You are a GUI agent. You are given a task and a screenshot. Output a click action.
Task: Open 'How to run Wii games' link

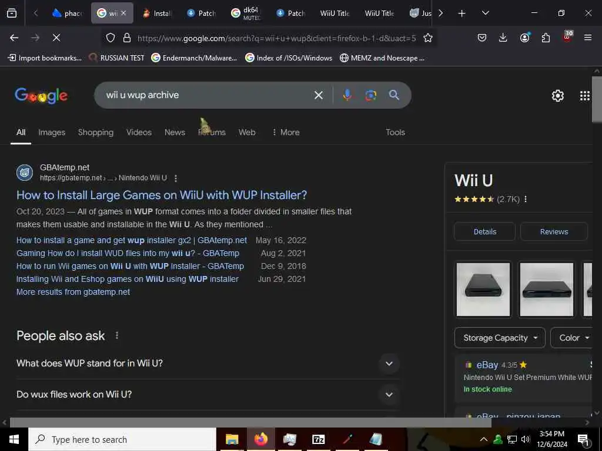(x=130, y=266)
